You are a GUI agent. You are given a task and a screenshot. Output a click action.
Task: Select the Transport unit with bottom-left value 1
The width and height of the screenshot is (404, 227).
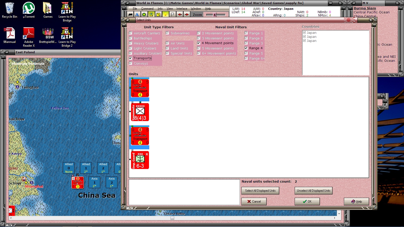[140, 136]
